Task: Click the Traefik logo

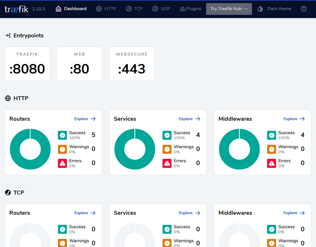Action: pyautogui.click(x=16, y=9)
